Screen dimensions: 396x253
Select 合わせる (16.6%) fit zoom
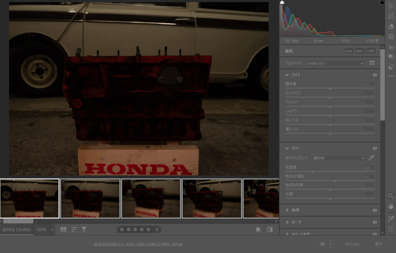click(x=16, y=230)
